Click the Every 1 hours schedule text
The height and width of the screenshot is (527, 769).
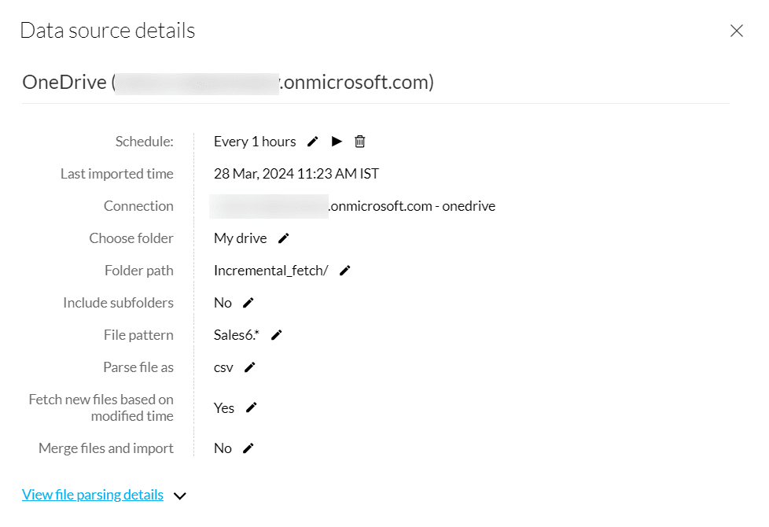tap(255, 142)
